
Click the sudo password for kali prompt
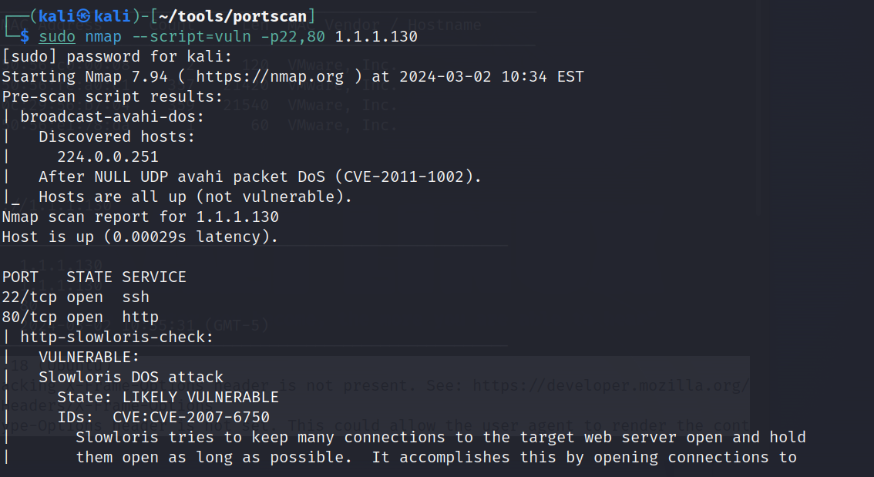point(117,57)
